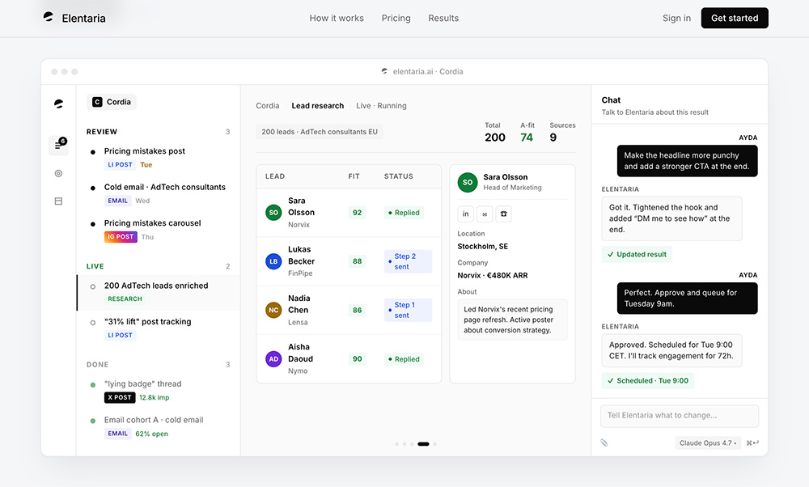The image size is (809, 487).
Task: Click the STATUS column header
Action: 398,176
